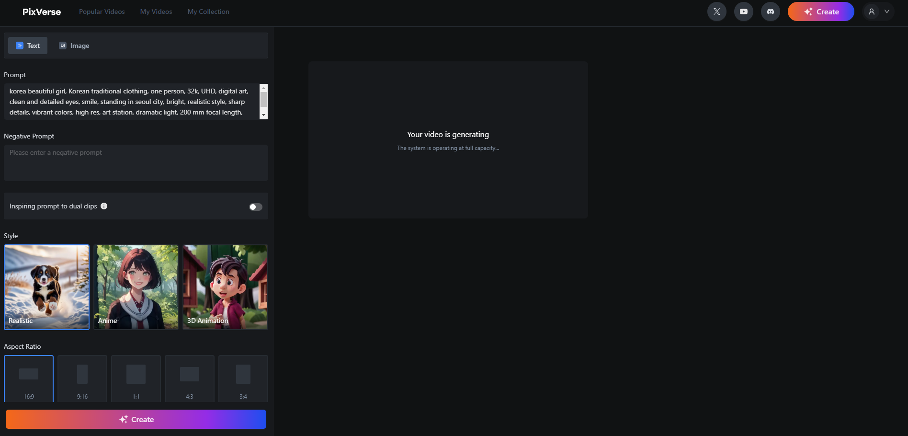Viewport: 908px width, 436px height.
Task: Select the 3D Animation style thumbnail
Action: click(225, 287)
